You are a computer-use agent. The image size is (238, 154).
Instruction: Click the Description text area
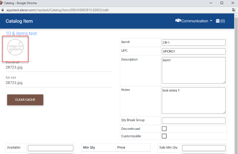194,70
